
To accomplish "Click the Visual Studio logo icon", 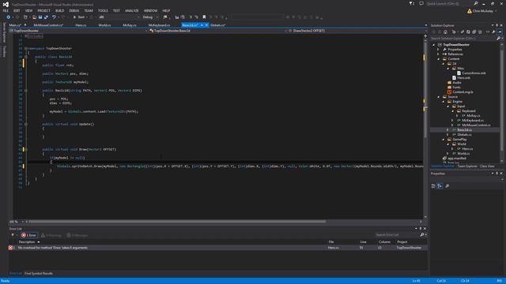I will click(6, 4).
